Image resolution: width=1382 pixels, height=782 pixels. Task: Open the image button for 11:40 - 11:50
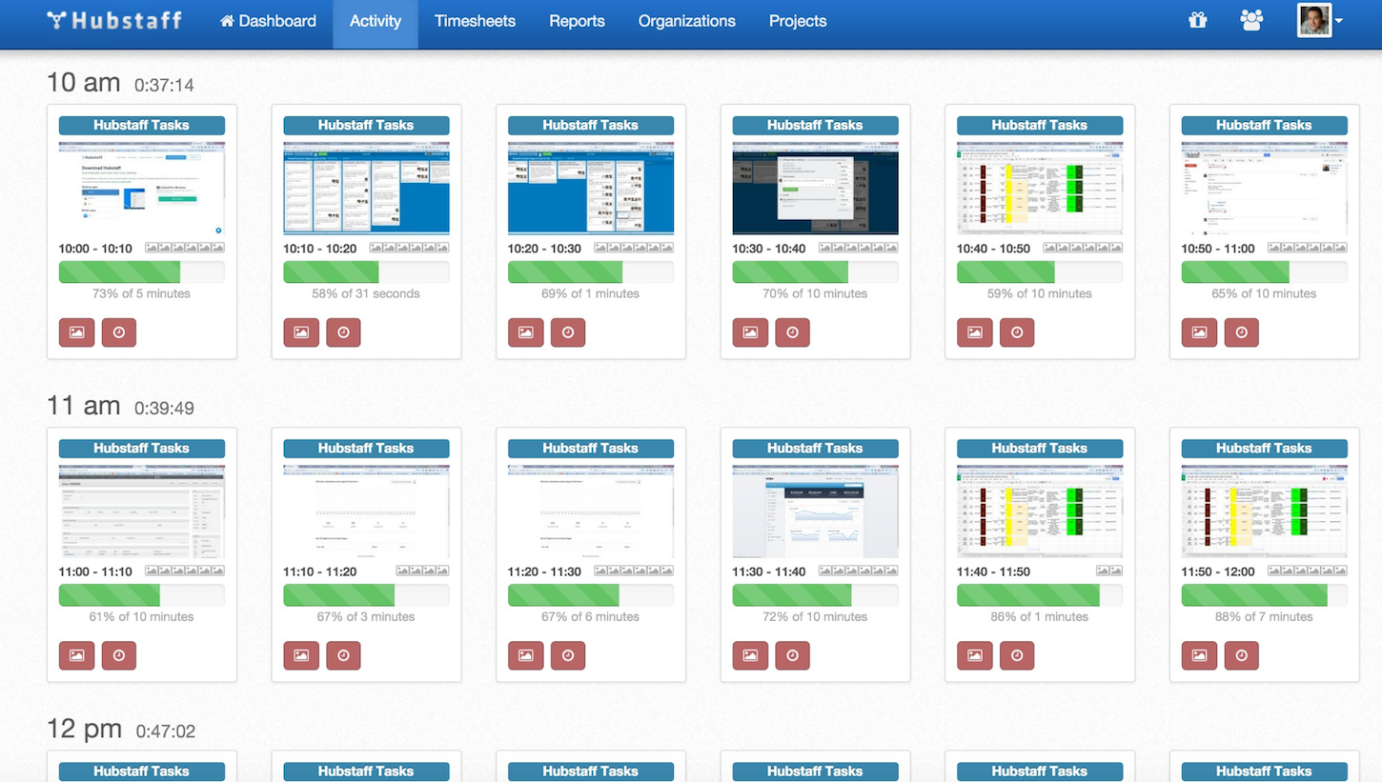[x=974, y=655]
